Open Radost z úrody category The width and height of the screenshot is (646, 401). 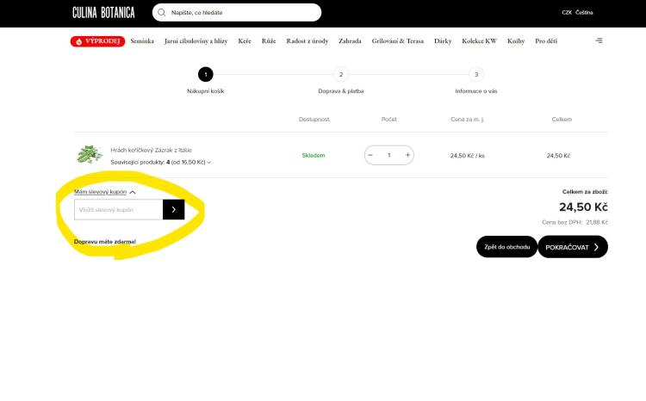(x=307, y=40)
